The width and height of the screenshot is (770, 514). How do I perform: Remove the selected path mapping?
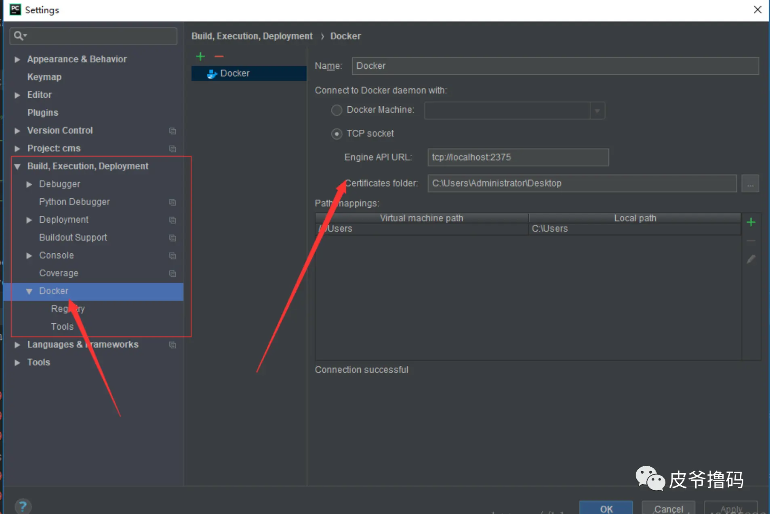click(x=751, y=241)
